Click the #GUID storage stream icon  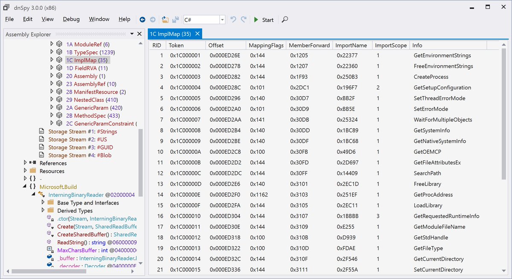tap(41, 147)
